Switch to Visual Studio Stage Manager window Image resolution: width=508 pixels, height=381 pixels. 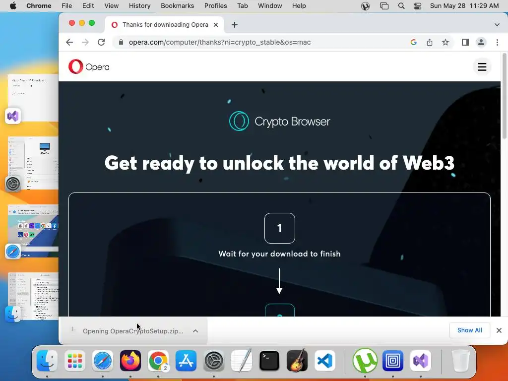(x=32, y=99)
